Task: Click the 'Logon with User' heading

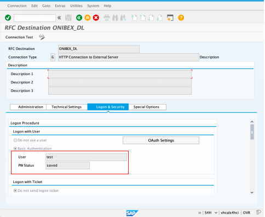Action: [x=26, y=132]
